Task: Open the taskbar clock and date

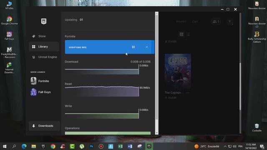Action: coord(251,146)
